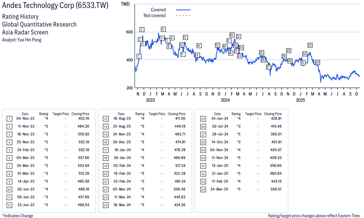
Task: Select chart marker 1 at the chart start
Action: pos(139,56)
